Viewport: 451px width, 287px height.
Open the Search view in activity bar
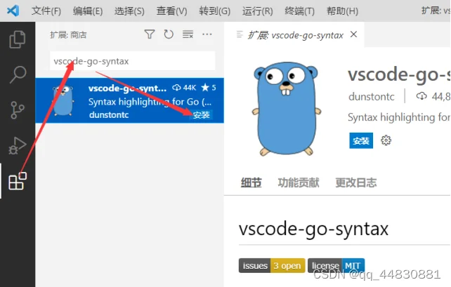[18, 74]
